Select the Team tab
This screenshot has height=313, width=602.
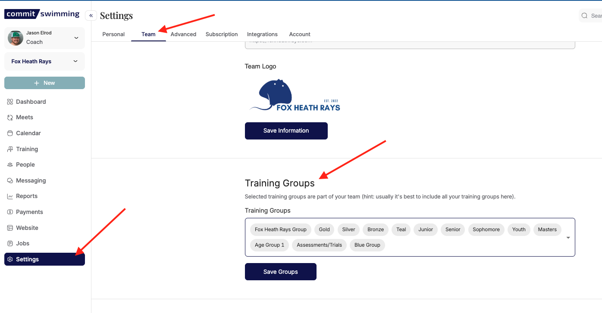[x=148, y=34]
